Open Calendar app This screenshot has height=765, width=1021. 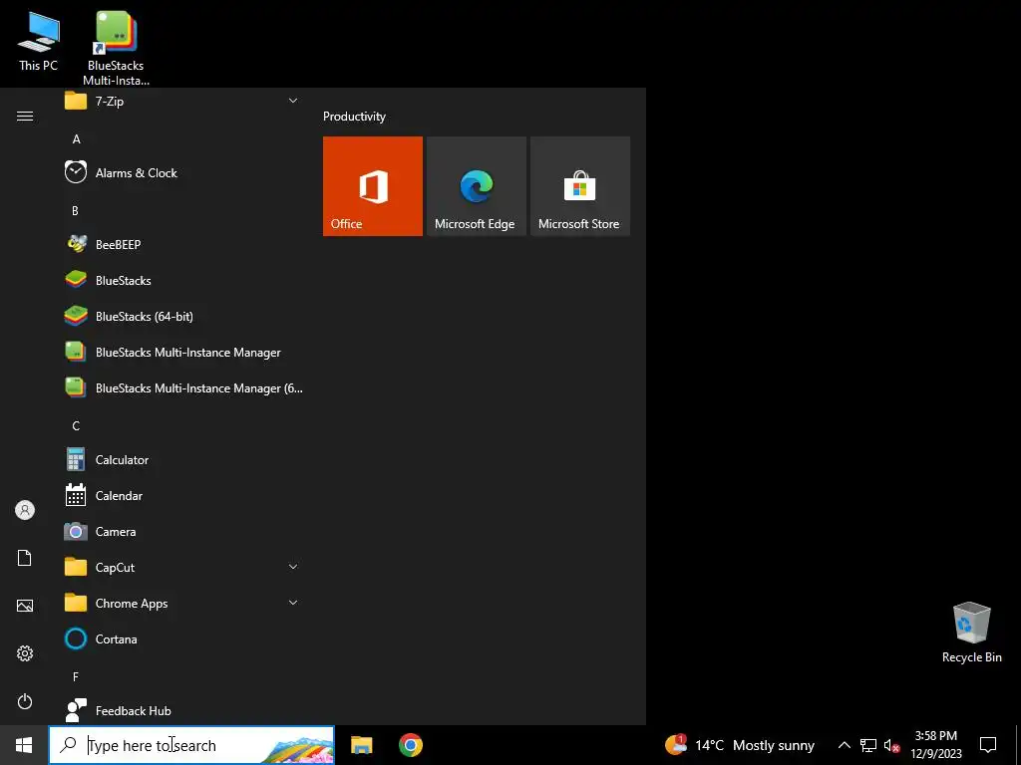tap(183, 496)
